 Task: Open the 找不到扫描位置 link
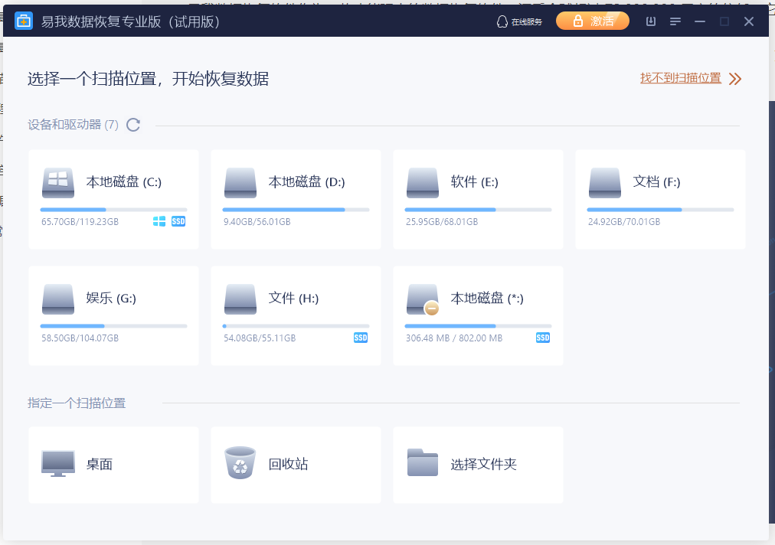point(681,78)
